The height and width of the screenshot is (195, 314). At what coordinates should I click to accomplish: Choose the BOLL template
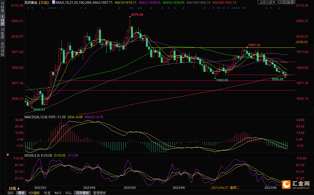coord(68,193)
